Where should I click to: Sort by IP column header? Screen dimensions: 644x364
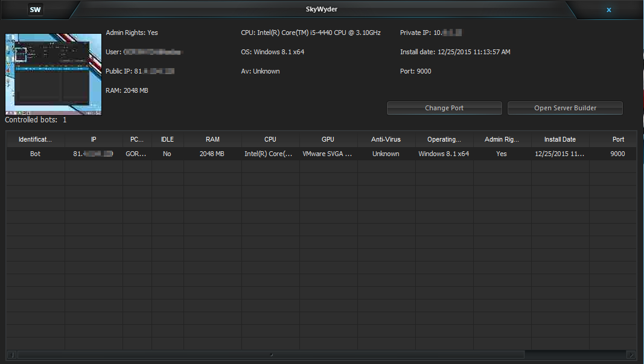click(94, 139)
